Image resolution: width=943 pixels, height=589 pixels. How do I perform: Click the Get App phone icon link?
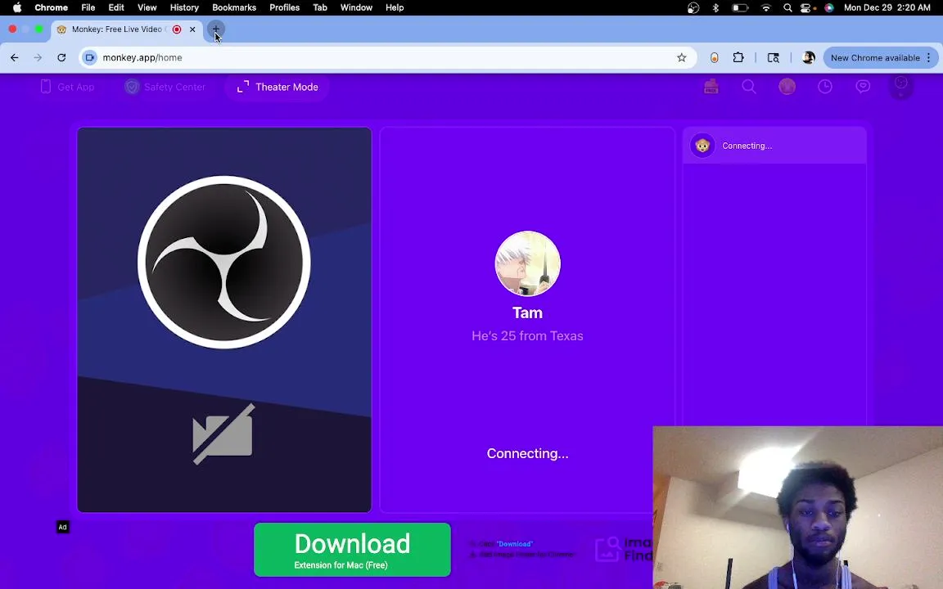point(67,87)
